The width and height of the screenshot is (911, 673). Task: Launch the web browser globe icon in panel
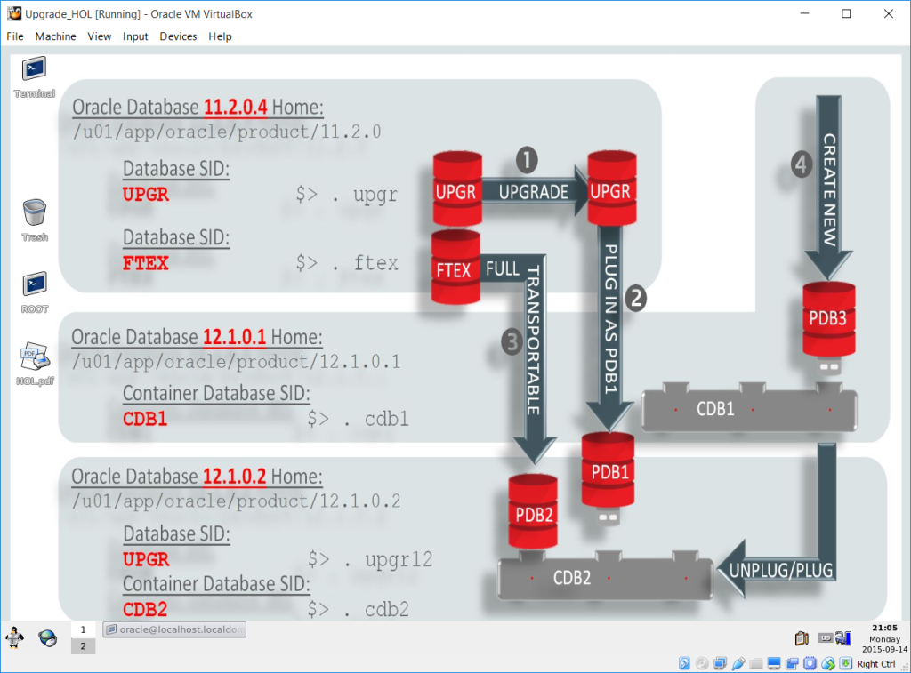pyautogui.click(x=48, y=637)
